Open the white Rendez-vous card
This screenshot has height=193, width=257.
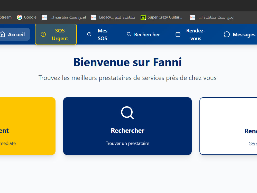228,126
